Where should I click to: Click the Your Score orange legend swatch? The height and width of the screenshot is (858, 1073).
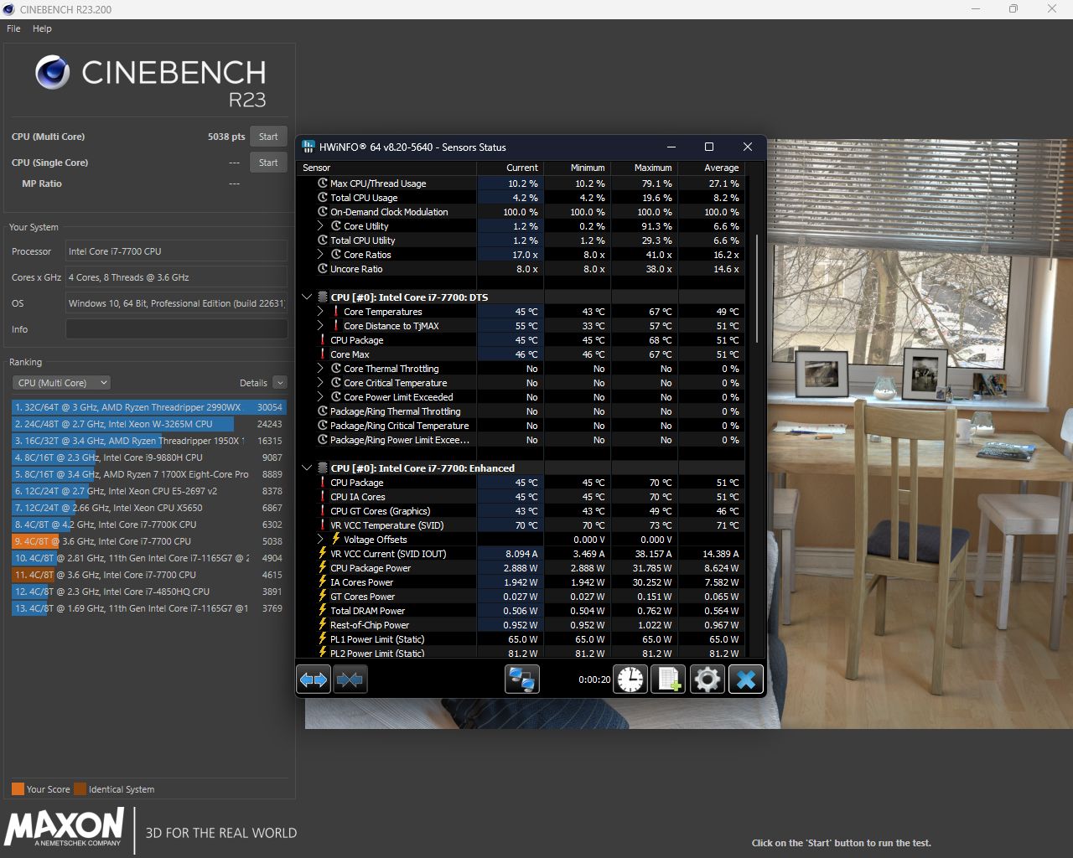18,789
